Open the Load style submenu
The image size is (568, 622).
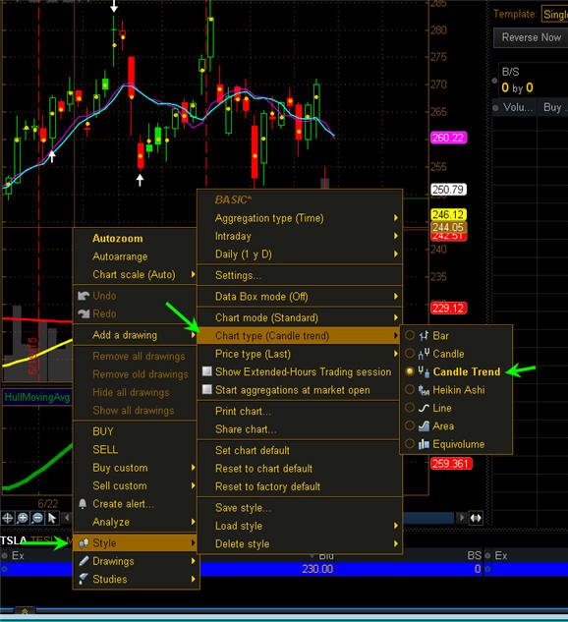click(300, 526)
